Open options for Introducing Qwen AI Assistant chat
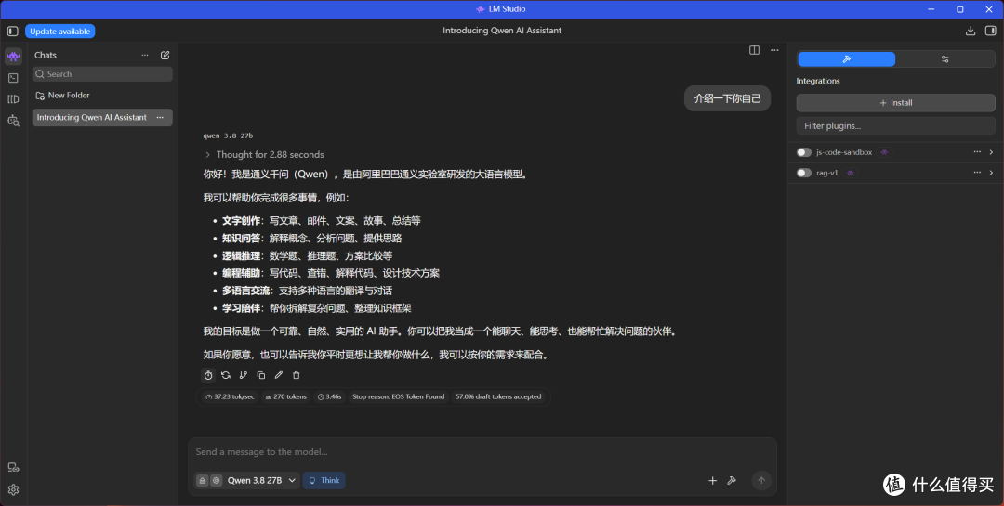Viewport: 1004px width, 506px height. pos(160,118)
